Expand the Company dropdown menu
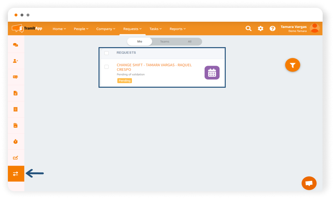The height and width of the screenshot is (199, 334). click(106, 29)
